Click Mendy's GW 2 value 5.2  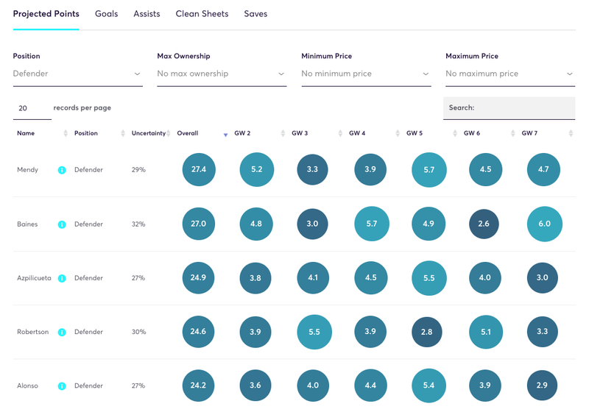tap(256, 170)
